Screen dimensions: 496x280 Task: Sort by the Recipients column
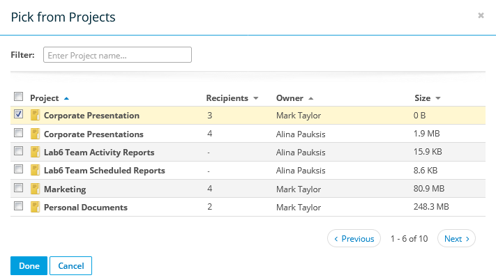(227, 98)
